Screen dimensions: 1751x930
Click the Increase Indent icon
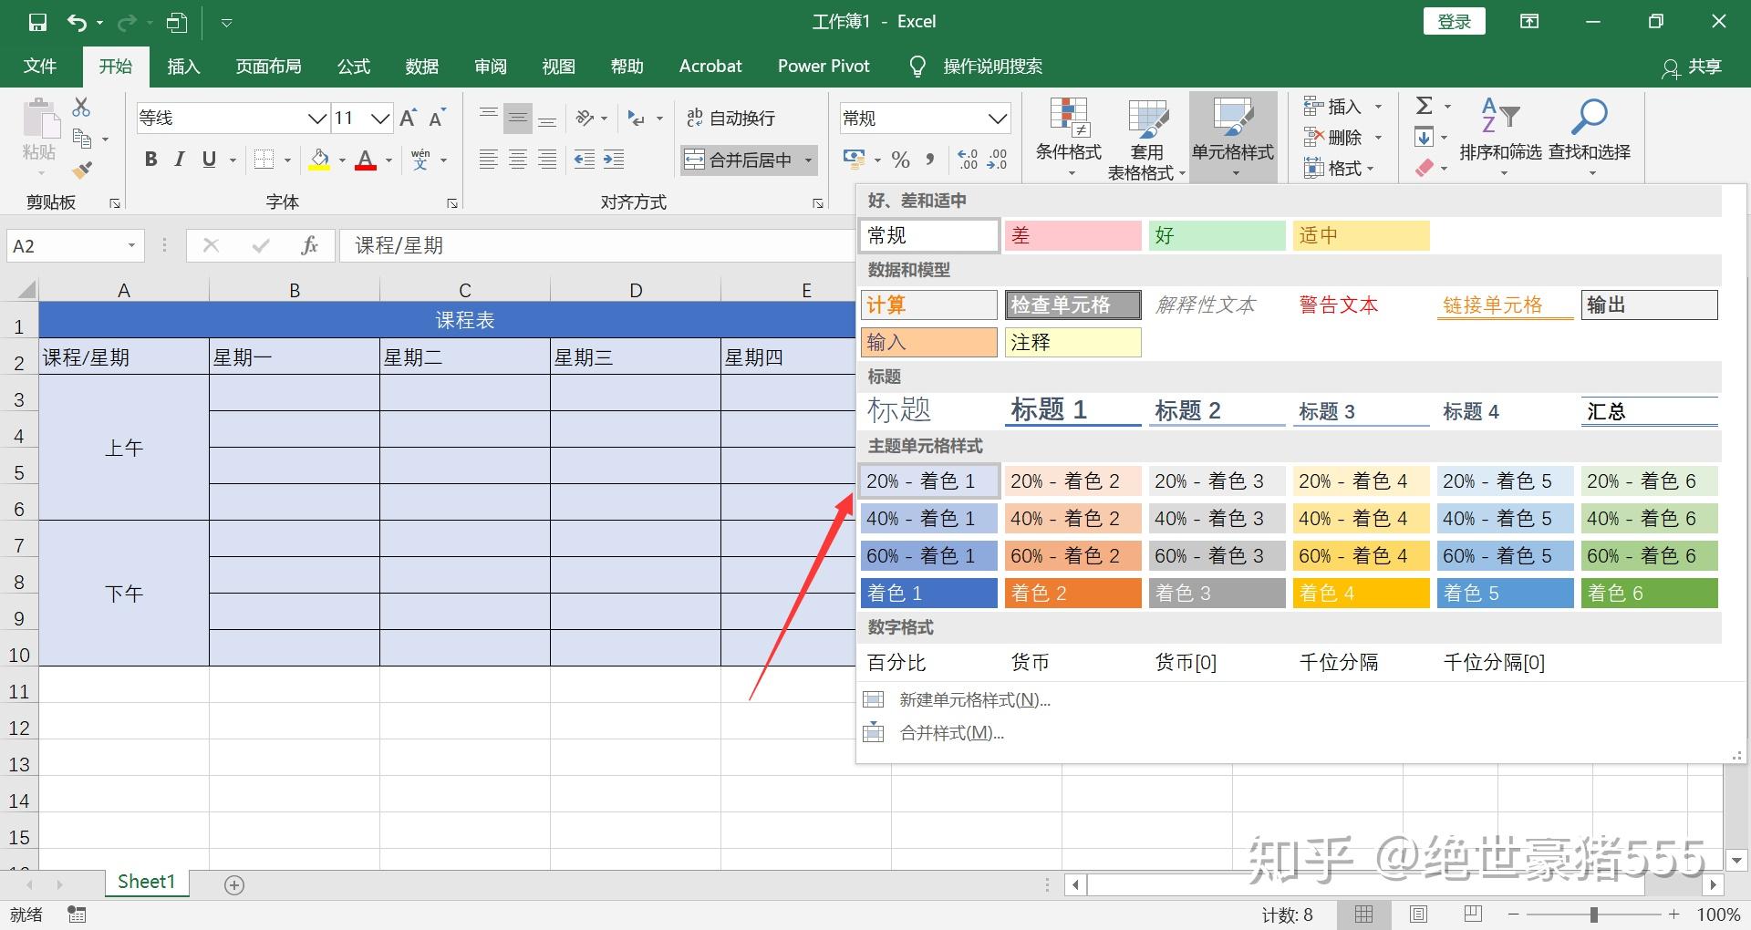coord(614,160)
